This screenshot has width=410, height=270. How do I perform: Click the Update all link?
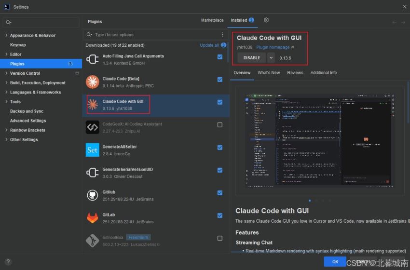coord(209,45)
